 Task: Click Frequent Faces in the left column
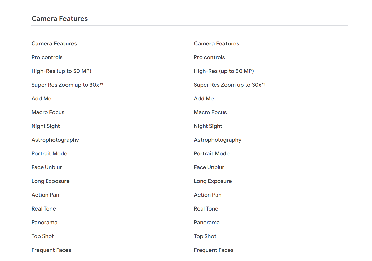tap(51, 250)
